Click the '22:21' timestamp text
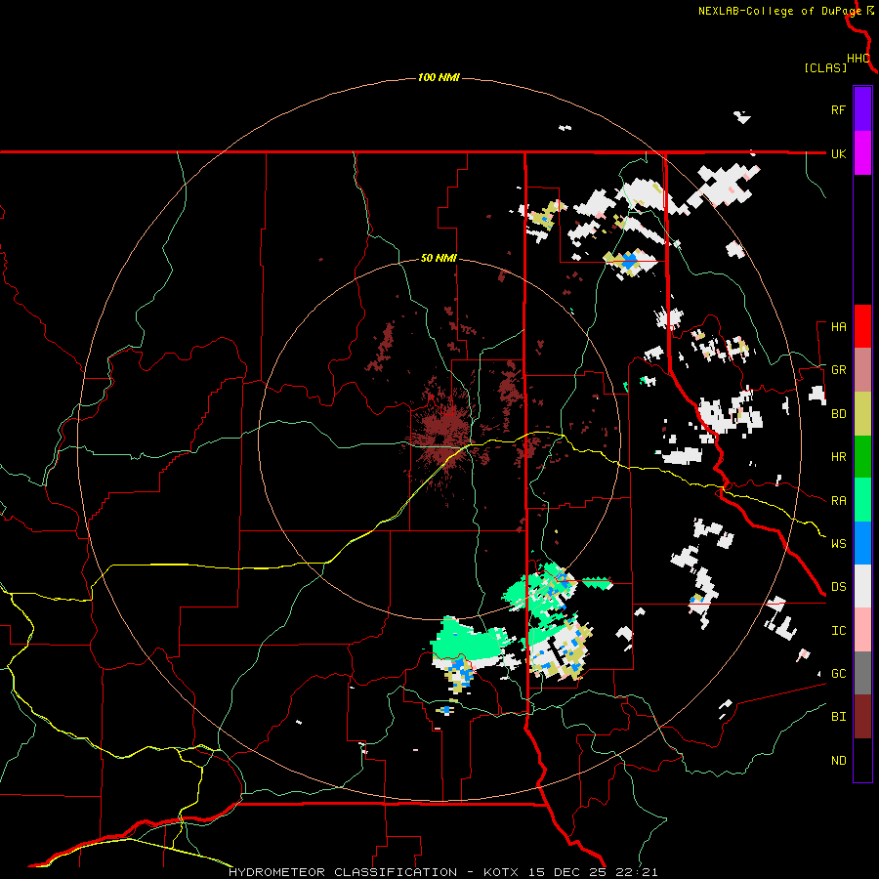The height and width of the screenshot is (879, 879). 635,872
